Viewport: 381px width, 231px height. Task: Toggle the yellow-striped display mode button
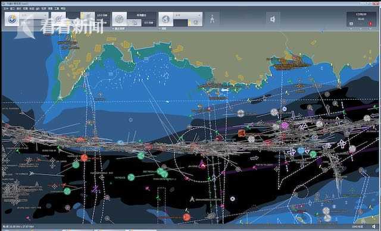point(88,19)
